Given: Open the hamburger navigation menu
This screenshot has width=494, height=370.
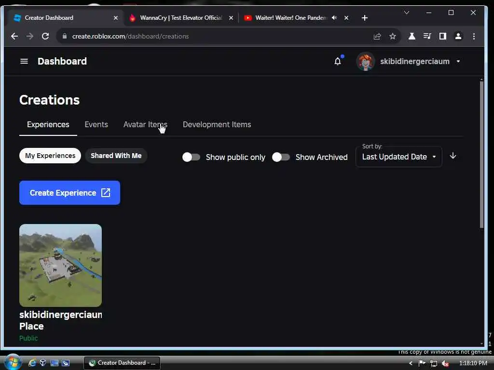Looking at the screenshot, I should (24, 61).
